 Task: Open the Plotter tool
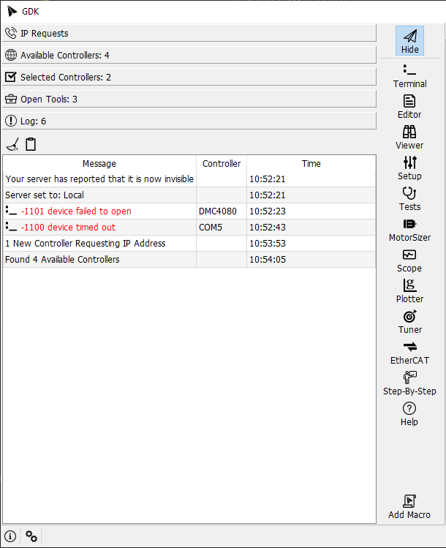(409, 291)
